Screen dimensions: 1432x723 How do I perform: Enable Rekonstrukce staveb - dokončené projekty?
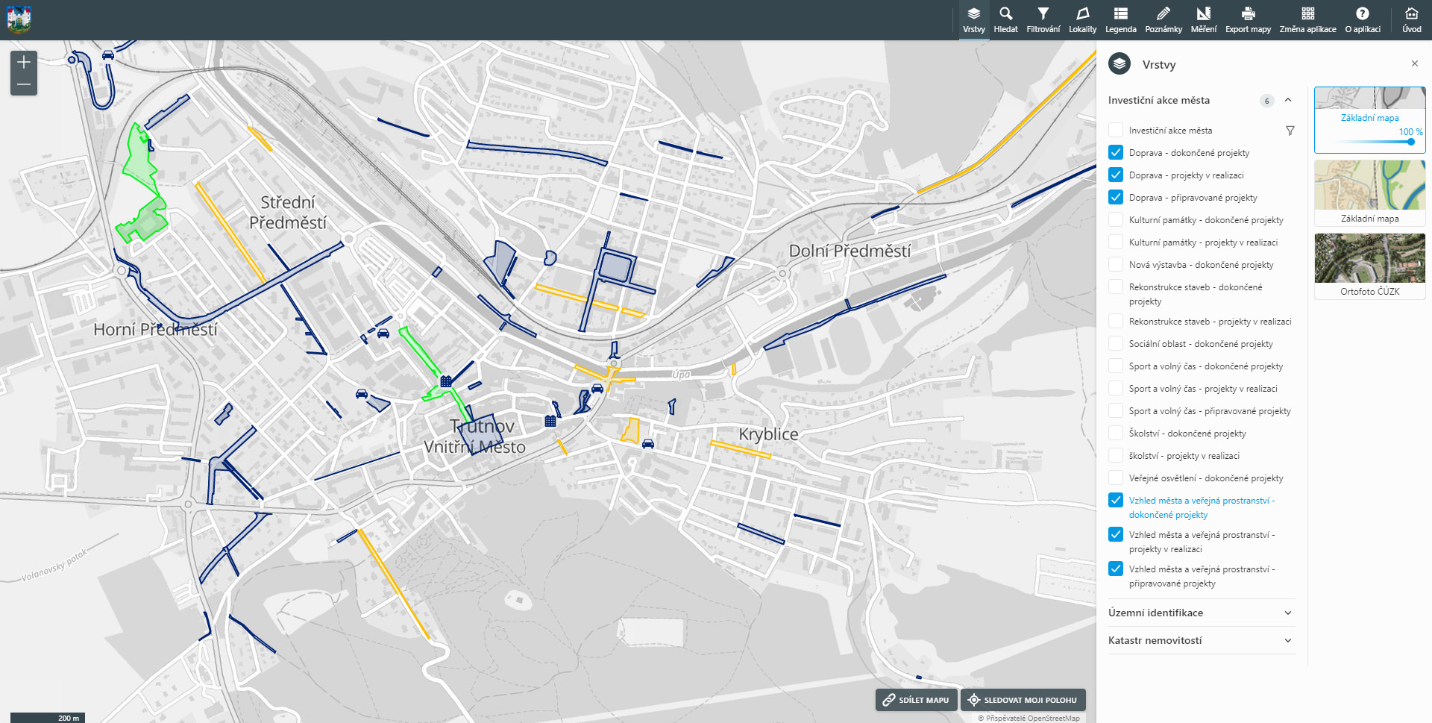pos(1116,287)
